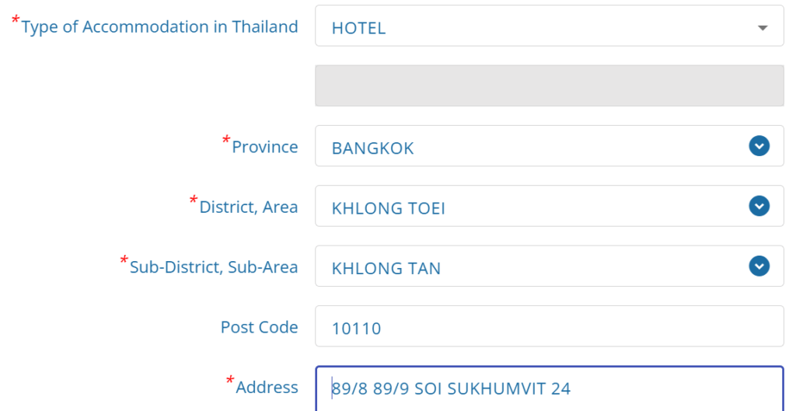Image resolution: width=796 pixels, height=411 pixels.
Task: Click the Province label text
Action: [265, 147]
